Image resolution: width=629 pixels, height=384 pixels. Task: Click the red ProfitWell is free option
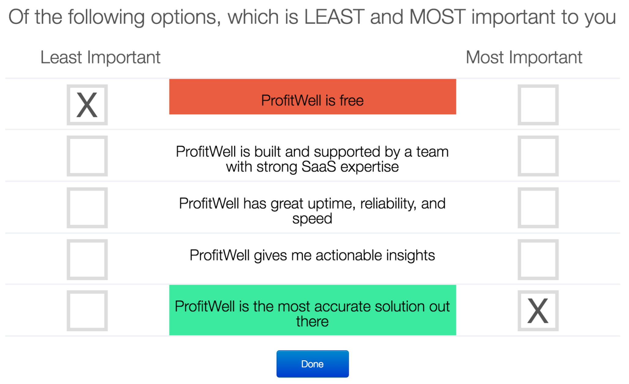(x=312, y=97)
